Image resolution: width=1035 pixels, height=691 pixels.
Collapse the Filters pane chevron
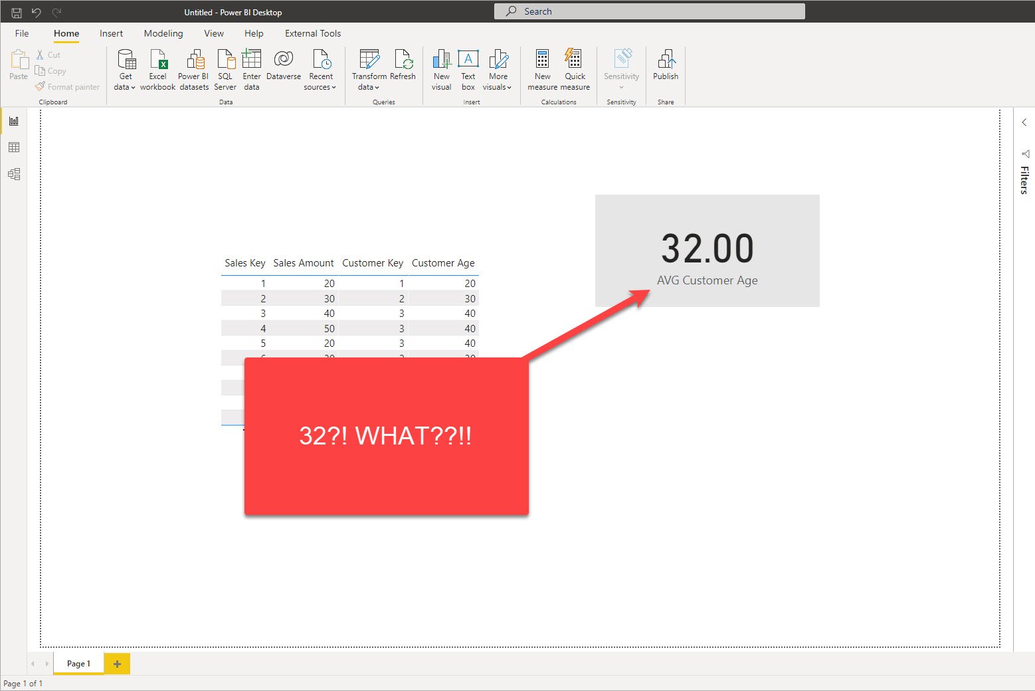1024,122
